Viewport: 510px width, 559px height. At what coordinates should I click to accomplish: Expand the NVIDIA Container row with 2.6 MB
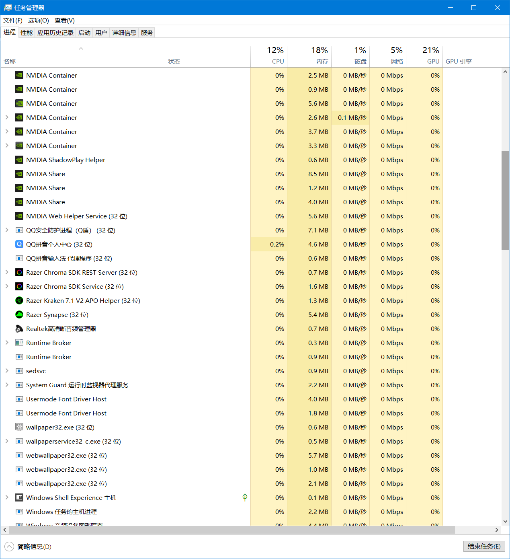click(7, 117)
